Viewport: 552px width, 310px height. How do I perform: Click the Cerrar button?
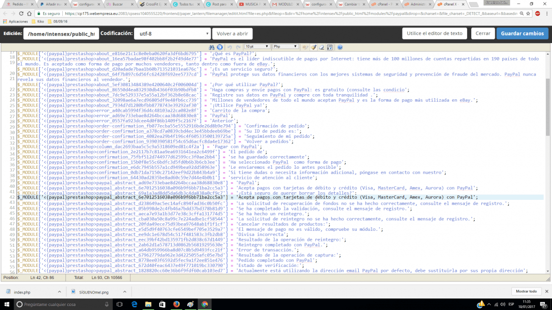tap(483, 34)
